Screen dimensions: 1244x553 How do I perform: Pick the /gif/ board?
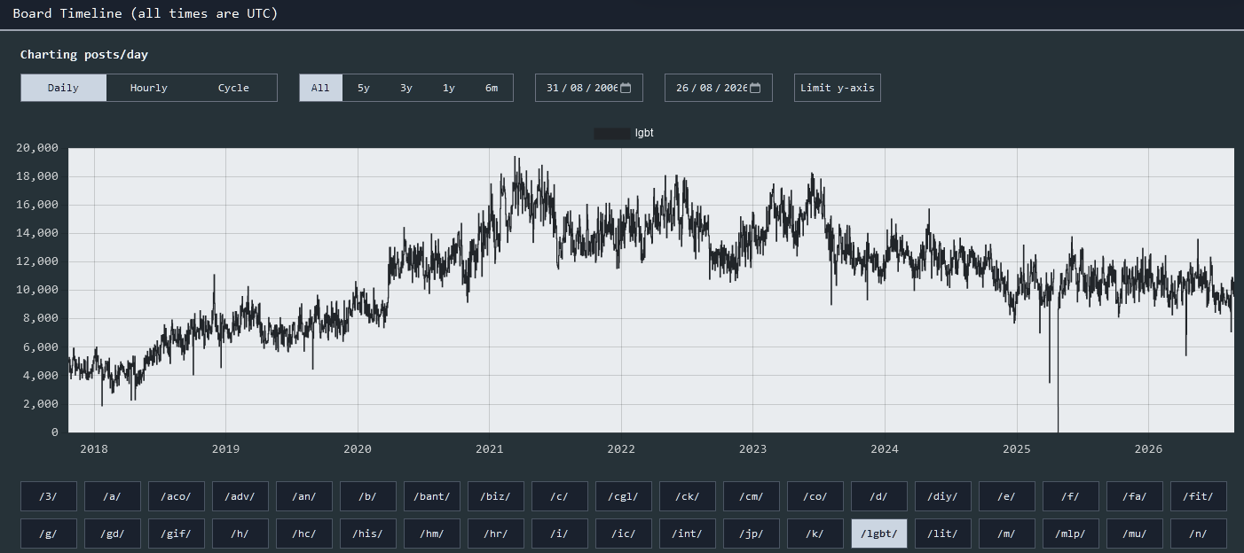[177, 534]
